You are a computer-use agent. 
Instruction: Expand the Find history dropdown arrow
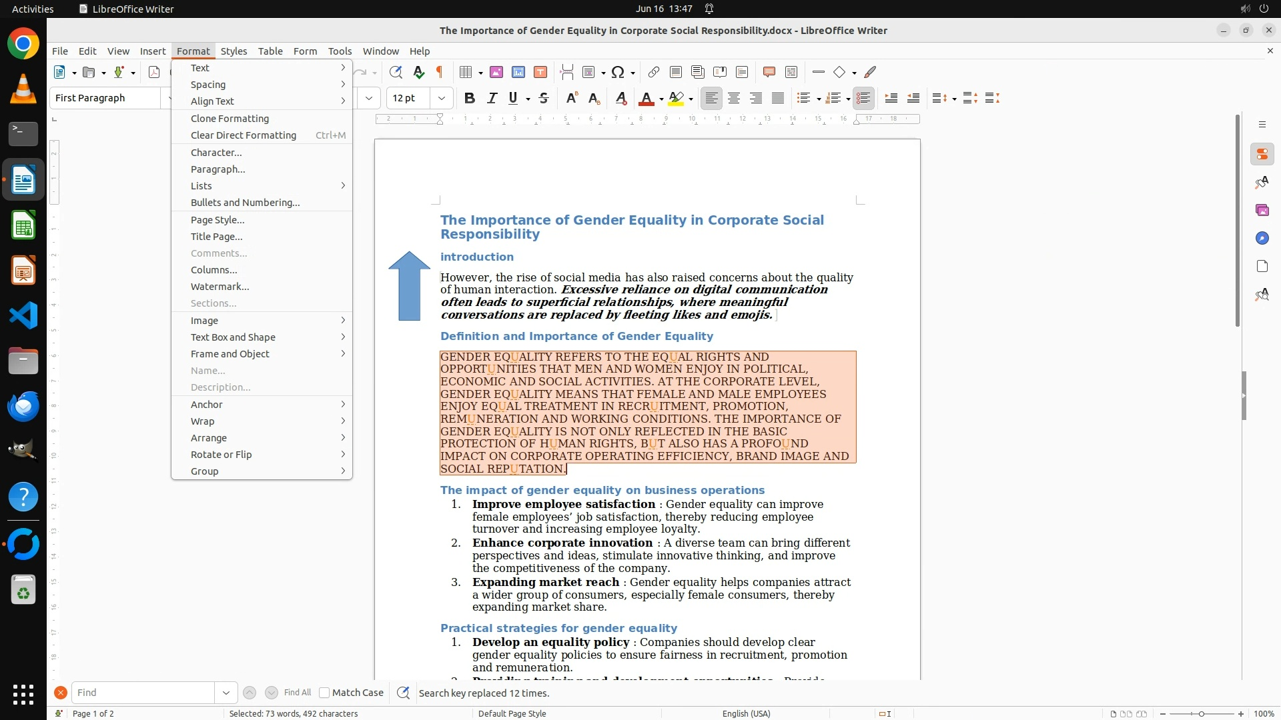pos(226,693)
